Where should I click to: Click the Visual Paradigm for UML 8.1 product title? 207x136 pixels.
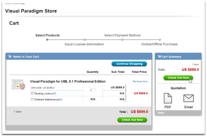(x=68, y=81)
